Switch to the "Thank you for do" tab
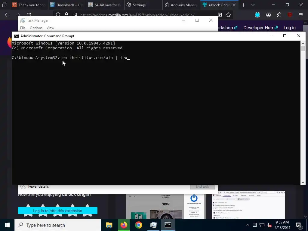Screen dimensions: 308x231 [29, 5]
